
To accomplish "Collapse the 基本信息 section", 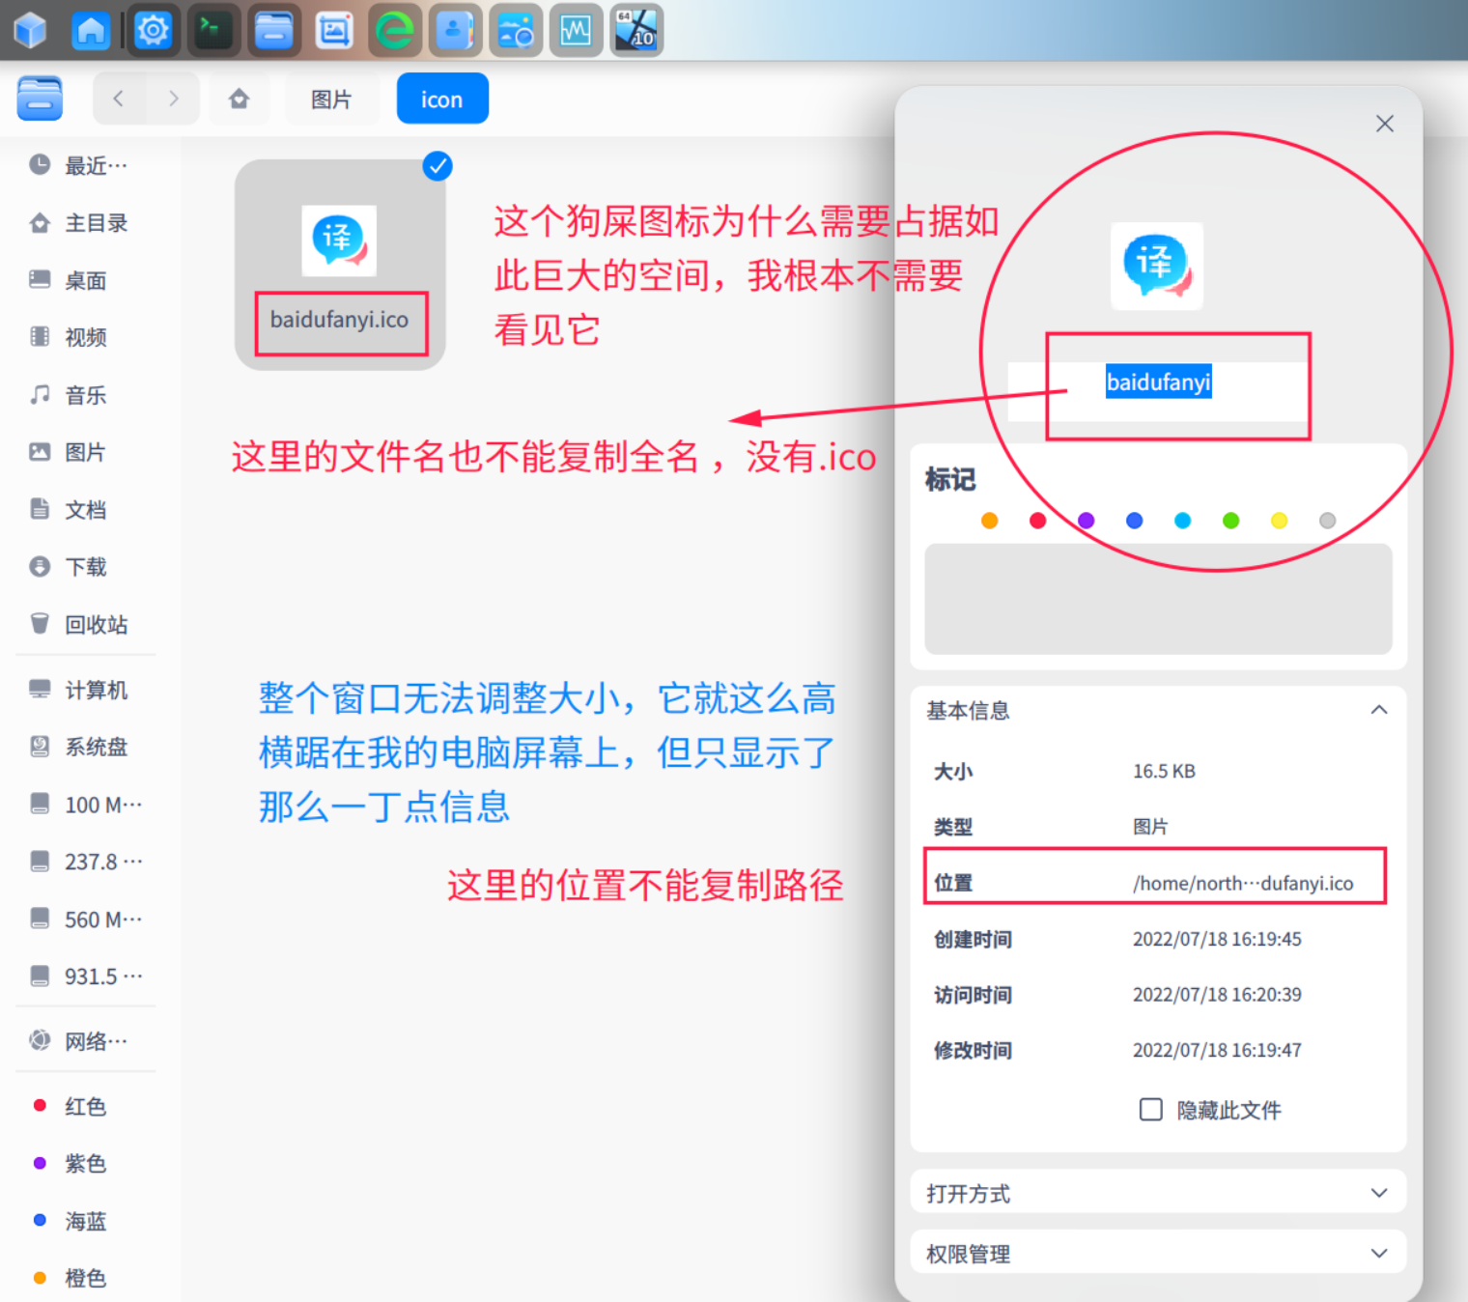I will pyautogui.click(x=1379, y=710).
